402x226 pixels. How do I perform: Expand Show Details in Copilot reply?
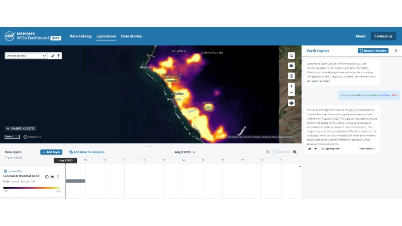pyautogui.click(x=367, y=149)
